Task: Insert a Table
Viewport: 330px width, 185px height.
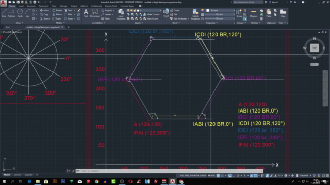Action: (106, 18)
